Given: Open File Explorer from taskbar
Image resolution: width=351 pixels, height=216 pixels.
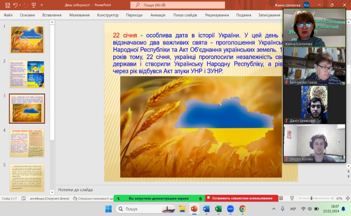Looking at the screenshot, I should coord(182,209).
